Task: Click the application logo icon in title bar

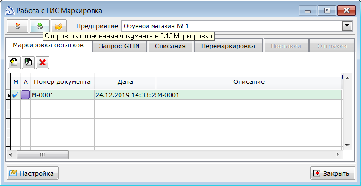Action: tap(9, 10)
